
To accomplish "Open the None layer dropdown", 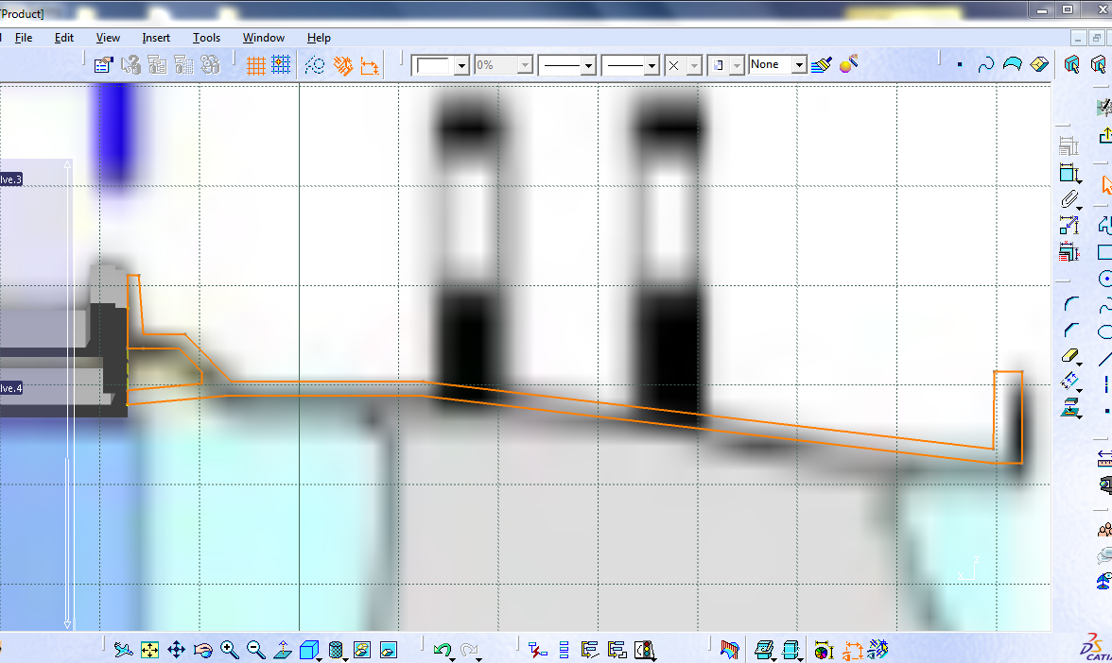I will pos(799,65).
